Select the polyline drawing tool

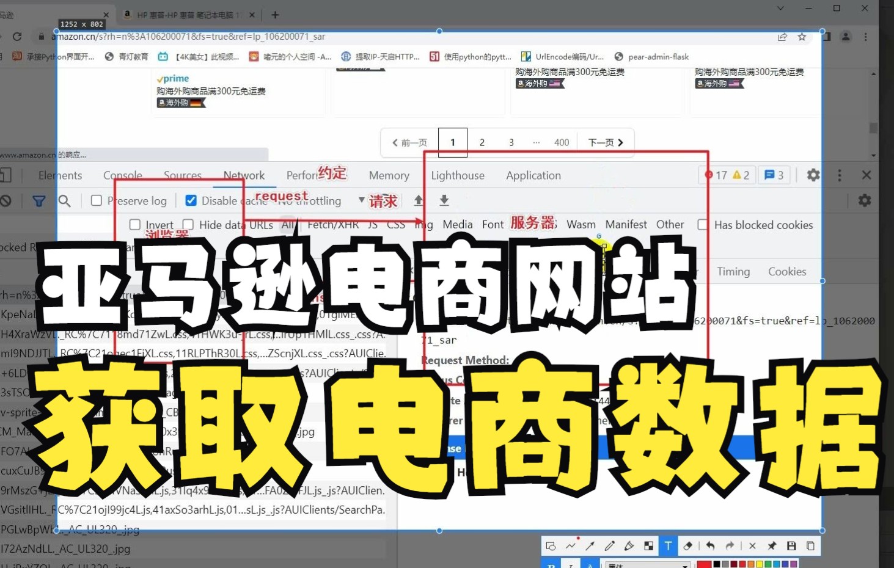click(571, 546)
